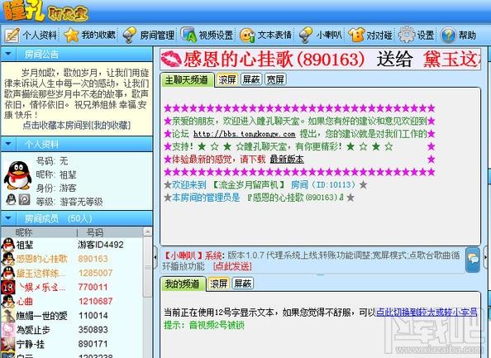Open the bbs.tongkongw.com forum link
The height and width of the screenshot is (358, 491).
(x=244, y=134)
